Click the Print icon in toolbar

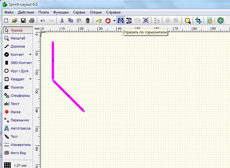(x=31, y=21)
